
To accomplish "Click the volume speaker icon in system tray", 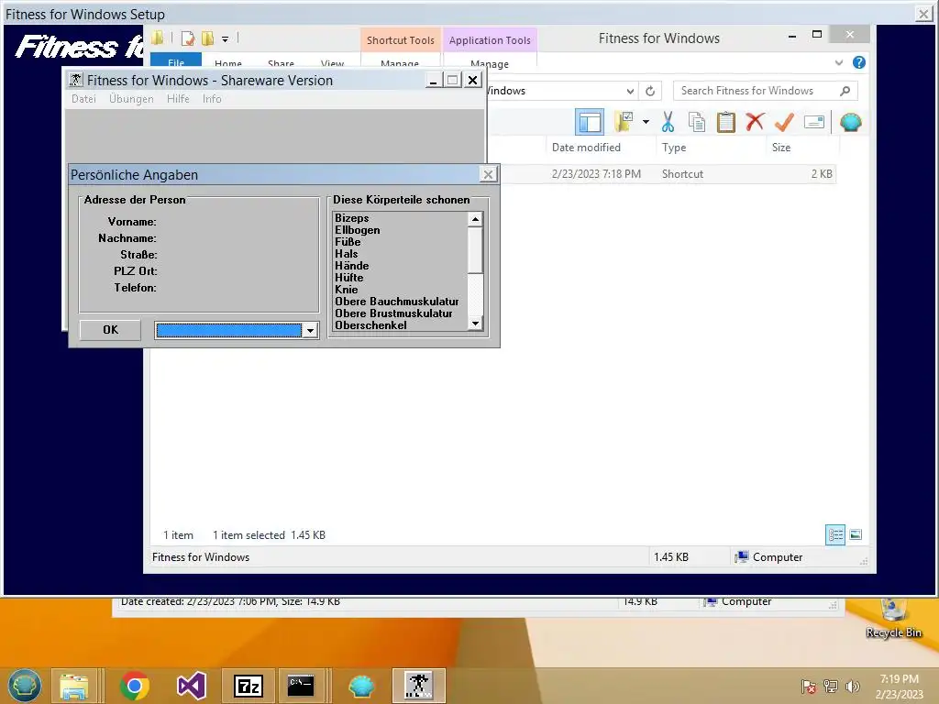I will (852, 687).
